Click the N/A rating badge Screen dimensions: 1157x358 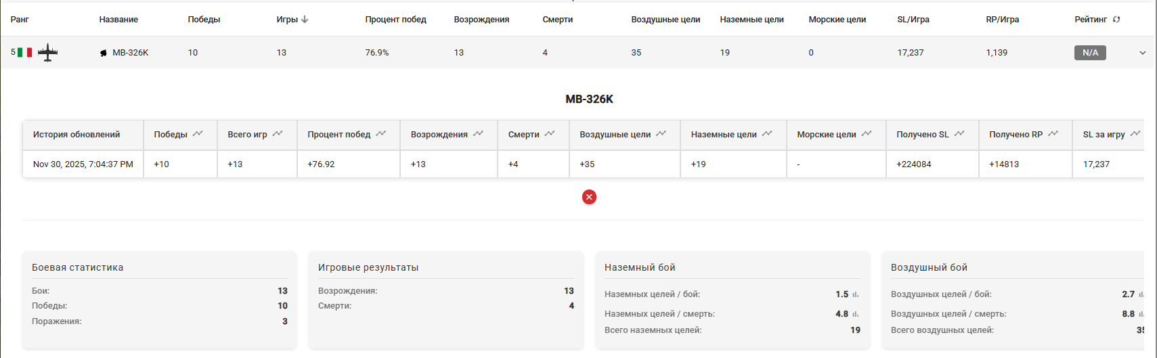point(1090,53)
